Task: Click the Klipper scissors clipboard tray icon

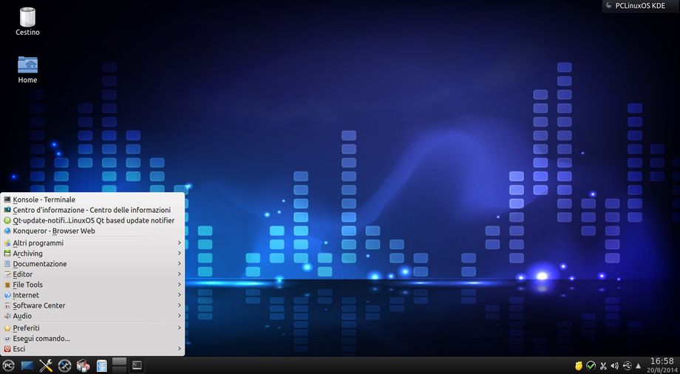Action: tap(603, 365)
